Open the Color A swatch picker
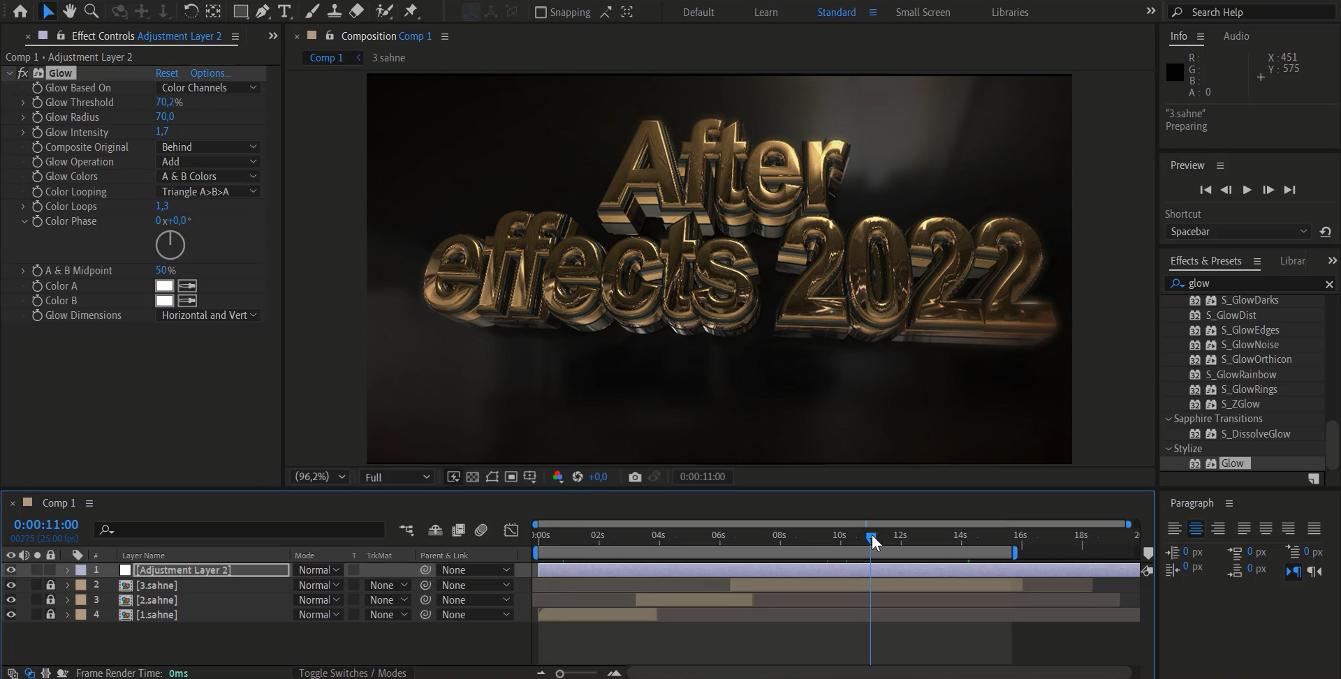The width and height of the screenshot is (1341, 679). (x=164, y=286)
